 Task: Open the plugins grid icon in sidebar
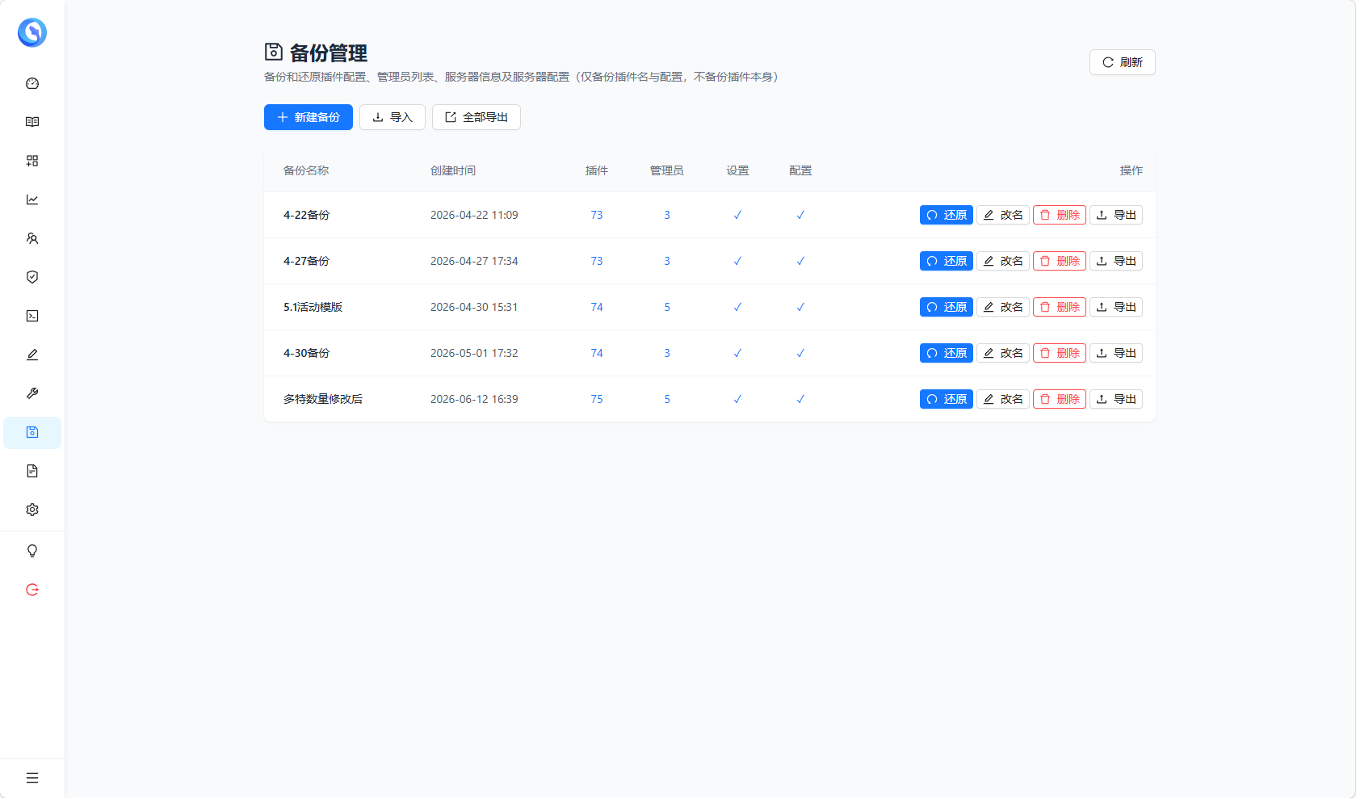(32, 161)
